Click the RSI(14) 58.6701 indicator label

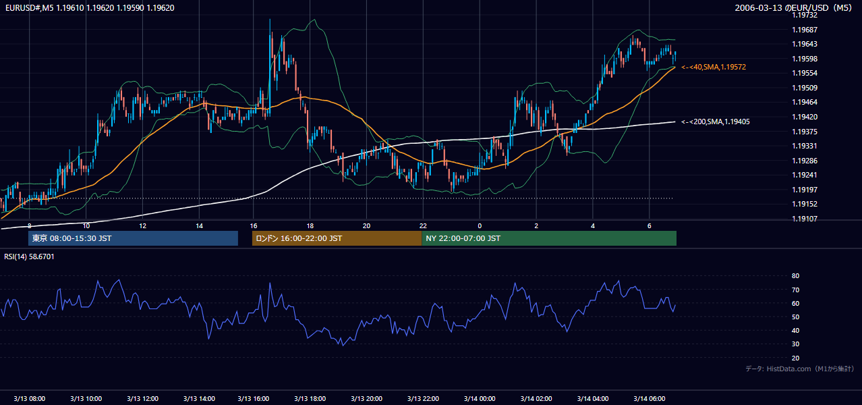click(x=29, y=256)
